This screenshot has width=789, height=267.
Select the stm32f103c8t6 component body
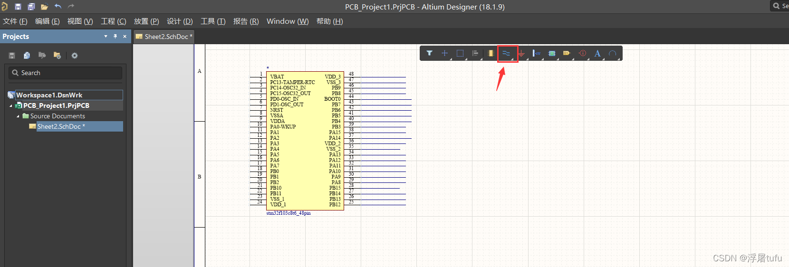pyautogui.click(x=305, y=141)
